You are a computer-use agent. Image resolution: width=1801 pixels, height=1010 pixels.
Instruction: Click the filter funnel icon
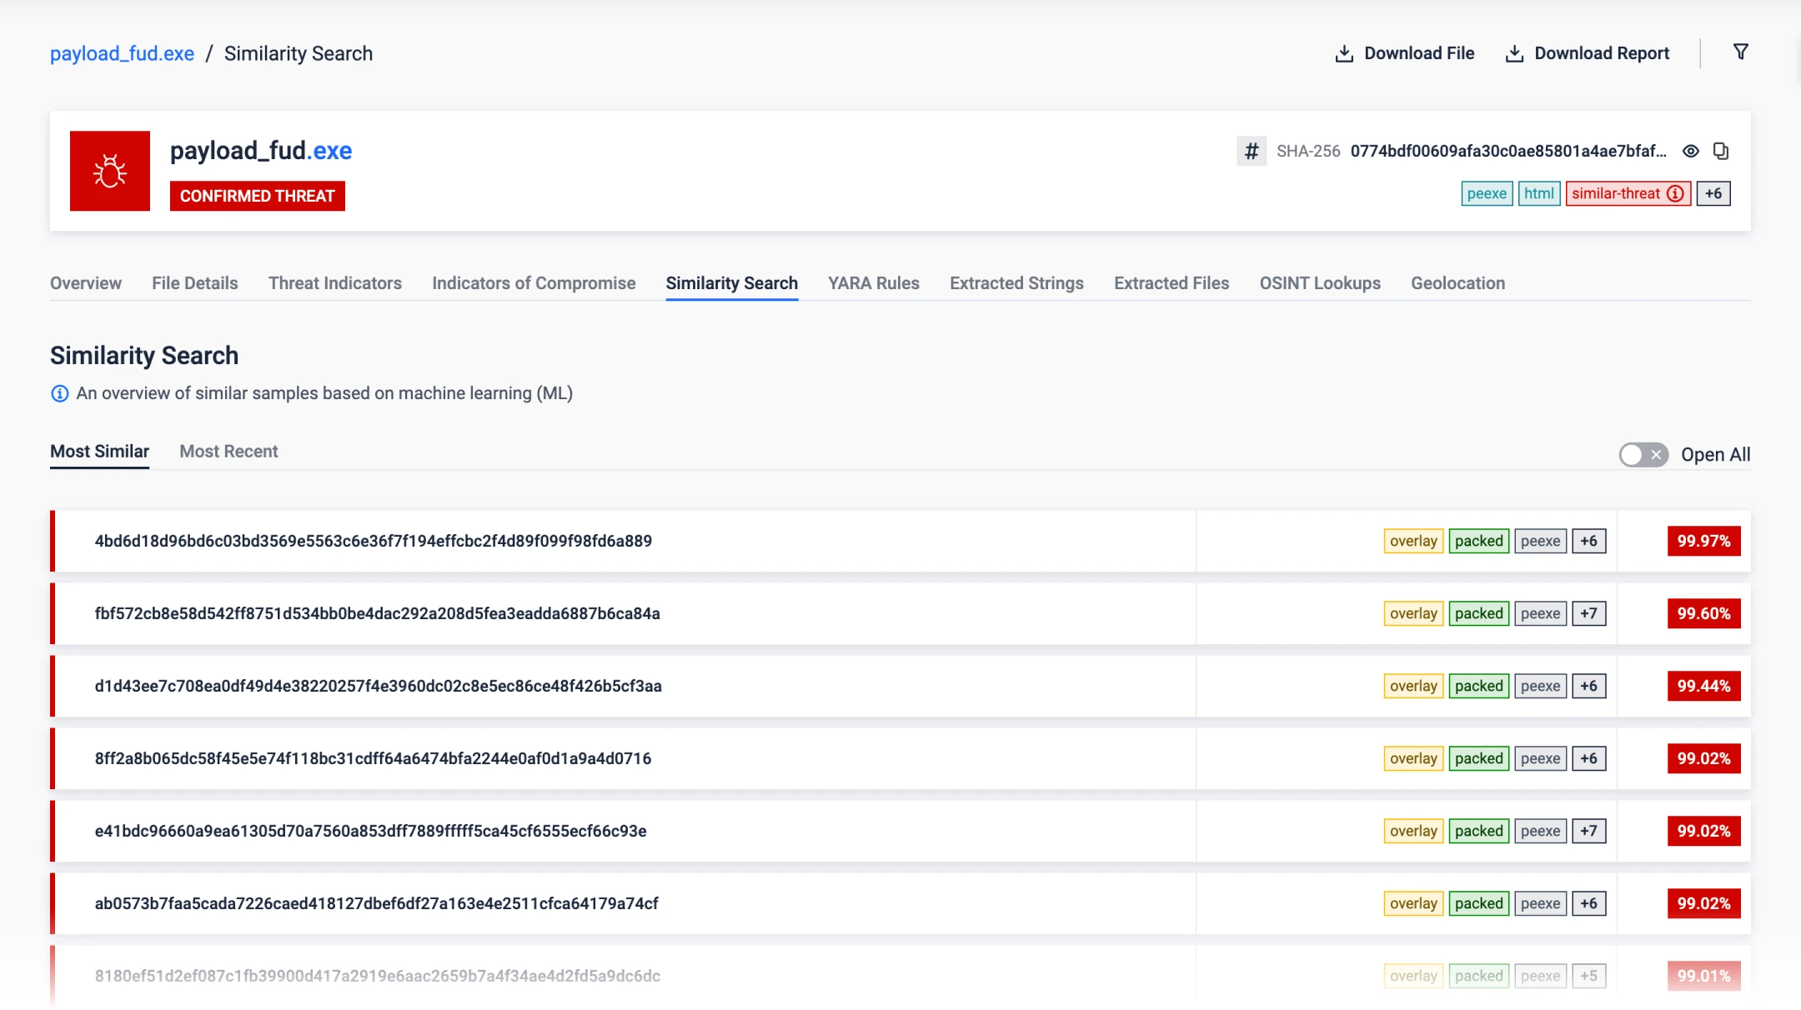[1740, 52]
